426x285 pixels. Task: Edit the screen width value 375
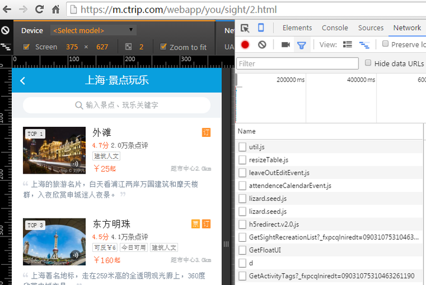[x=72, y=47]
